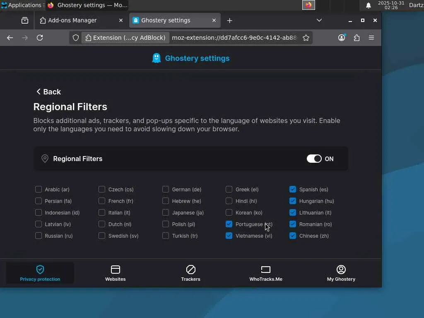Open the Applications menu in taskbar
424x318 pixels.
(21, 5)
